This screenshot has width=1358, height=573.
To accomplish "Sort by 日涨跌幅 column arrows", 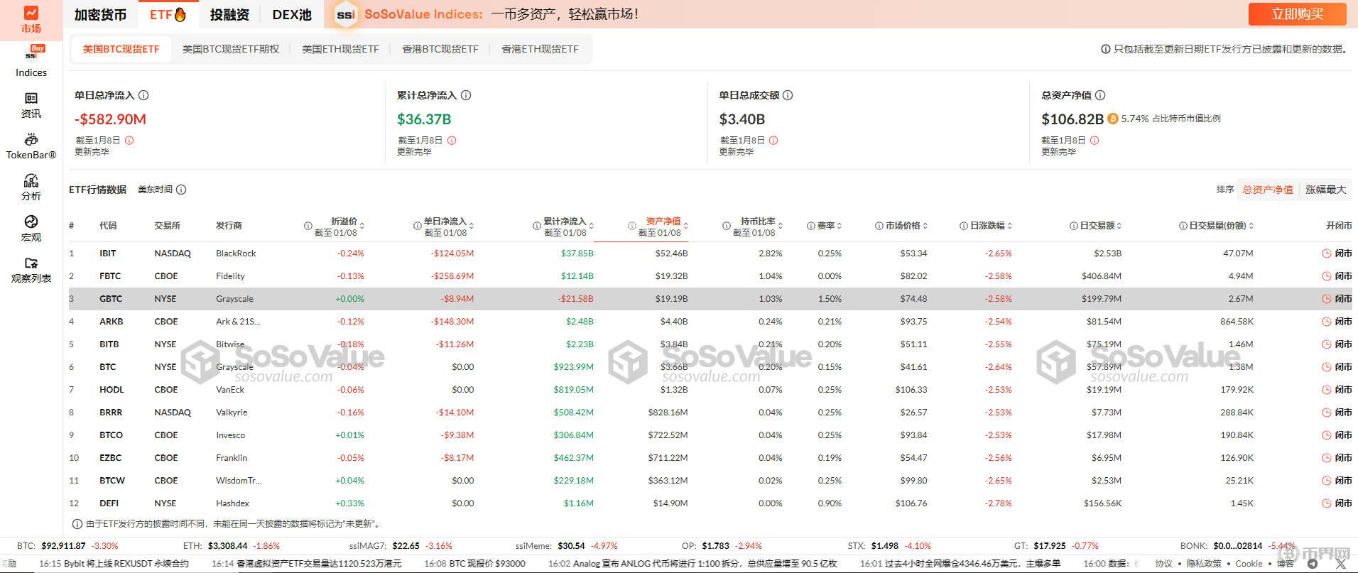I will pos(1009,226).
